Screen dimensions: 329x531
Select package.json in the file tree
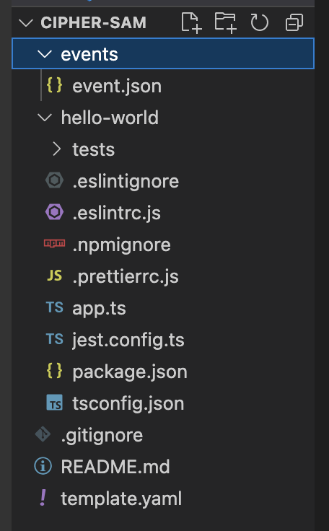[163, 372]
